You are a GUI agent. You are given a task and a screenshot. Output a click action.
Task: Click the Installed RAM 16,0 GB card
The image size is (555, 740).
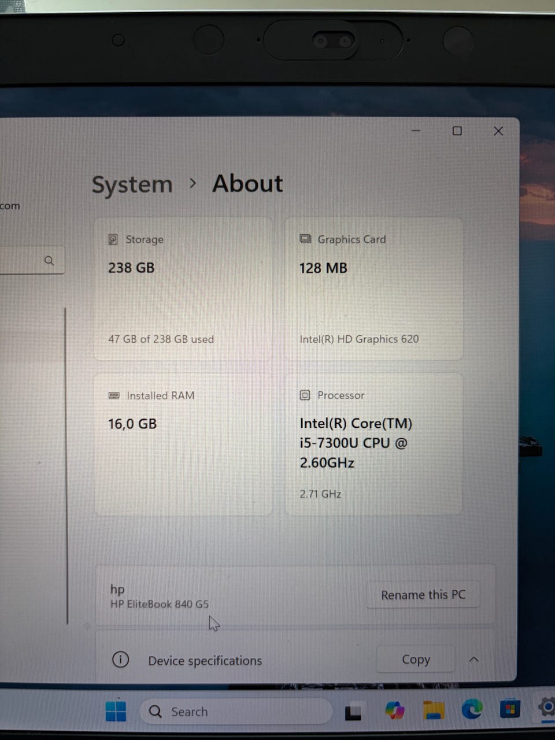tap(183, 444)
